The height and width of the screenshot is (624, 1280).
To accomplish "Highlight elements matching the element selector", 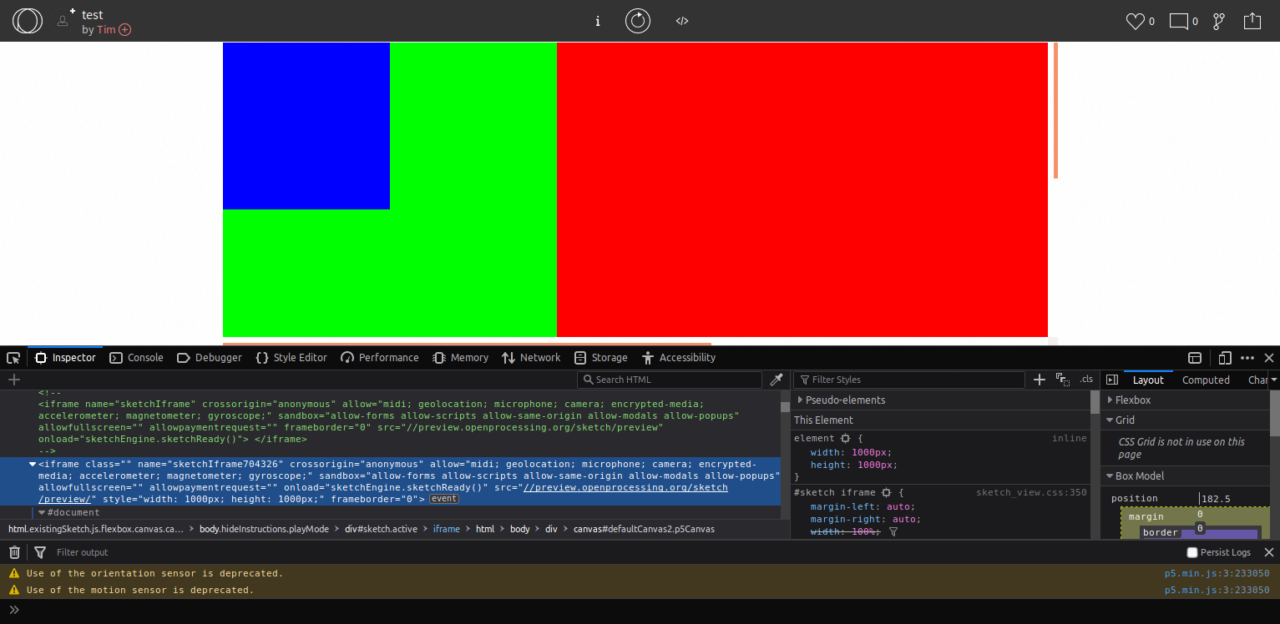I will [845, 439].
